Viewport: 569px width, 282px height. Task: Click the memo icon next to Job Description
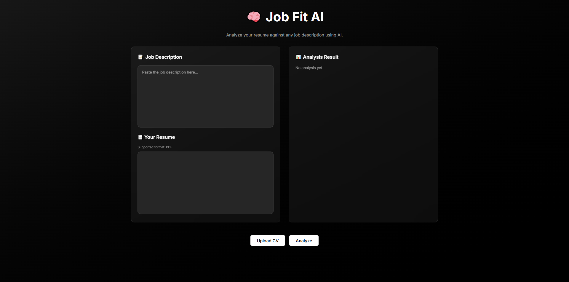pyautogui.click(x=140, y=57)
